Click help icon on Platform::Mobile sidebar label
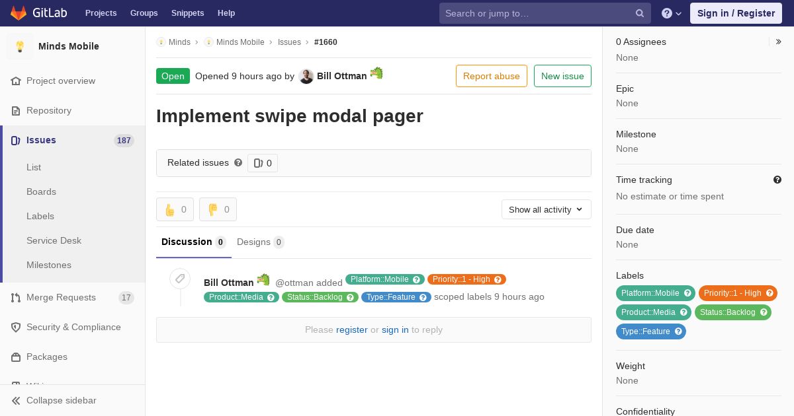This screenshot has width=794, height=416. click(687, 293)
